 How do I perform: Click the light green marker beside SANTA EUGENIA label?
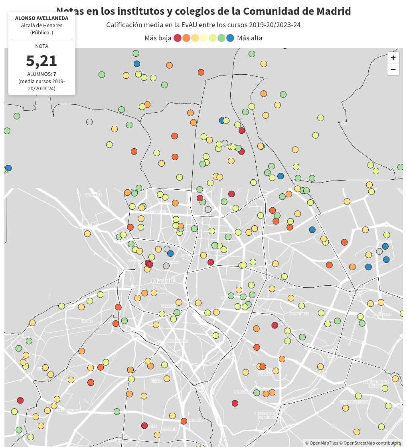[385, 388]
